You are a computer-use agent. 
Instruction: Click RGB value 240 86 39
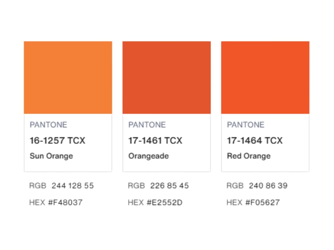(x=268, y=186)
